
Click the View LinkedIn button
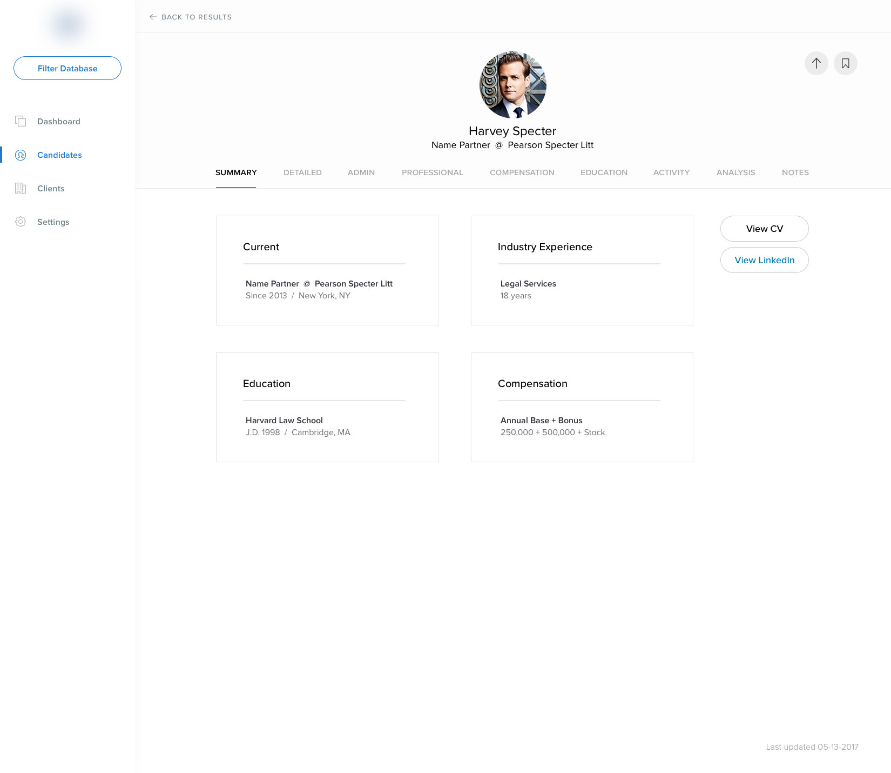coord(765,260)
